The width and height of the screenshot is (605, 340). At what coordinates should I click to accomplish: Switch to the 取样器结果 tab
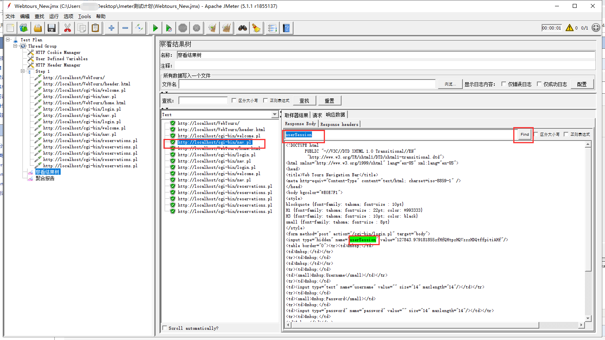coord(297,115)
